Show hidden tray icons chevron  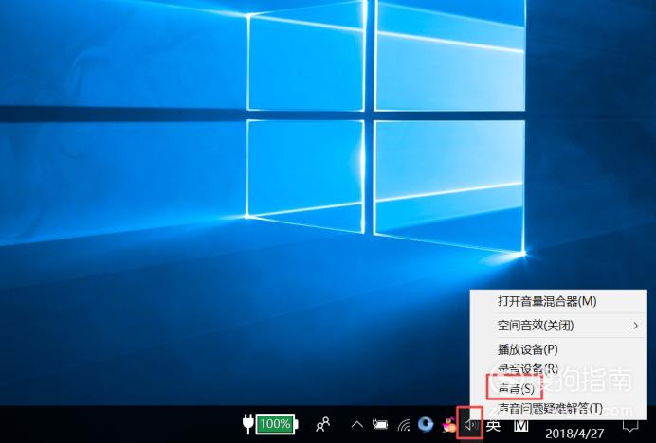(356, 425)
